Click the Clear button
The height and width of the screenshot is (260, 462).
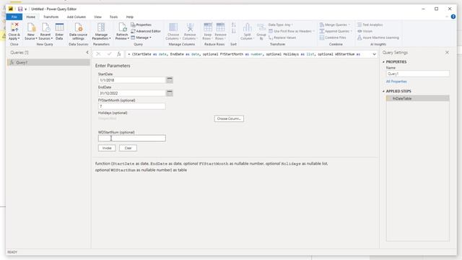128,148
